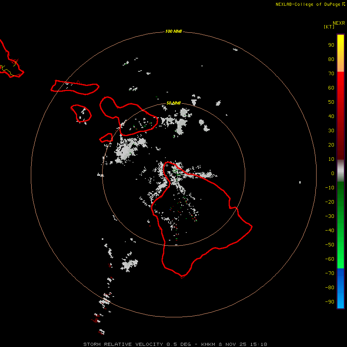Click the 15:10 time stamp

click(x=258, y=344)
